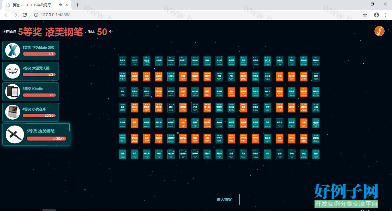This screenshot has height=211, width=392.
Task: Select the 利贝尔 name card
Action: 280,123
